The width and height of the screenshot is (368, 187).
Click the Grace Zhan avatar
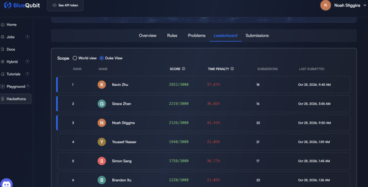(x=102, y=104)
